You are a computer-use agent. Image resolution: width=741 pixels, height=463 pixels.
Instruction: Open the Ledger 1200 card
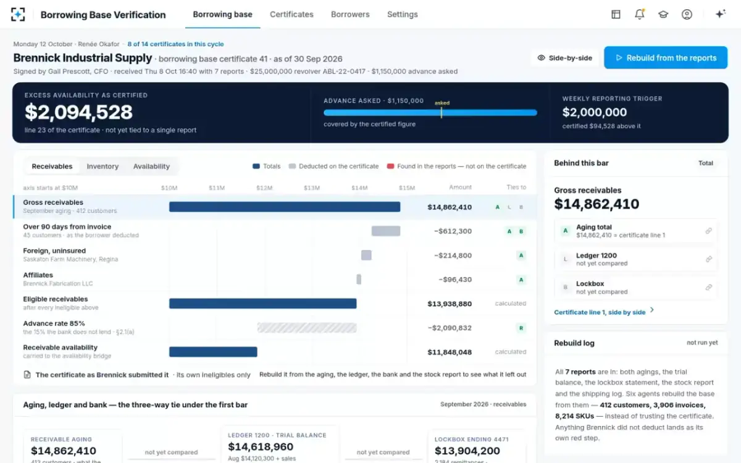pos(636,259)
